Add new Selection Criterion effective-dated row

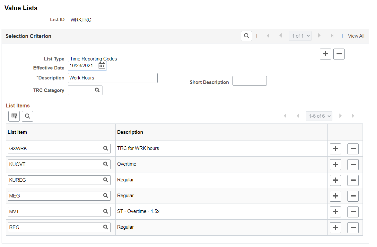pyautogui.click(x=326, y=54)
